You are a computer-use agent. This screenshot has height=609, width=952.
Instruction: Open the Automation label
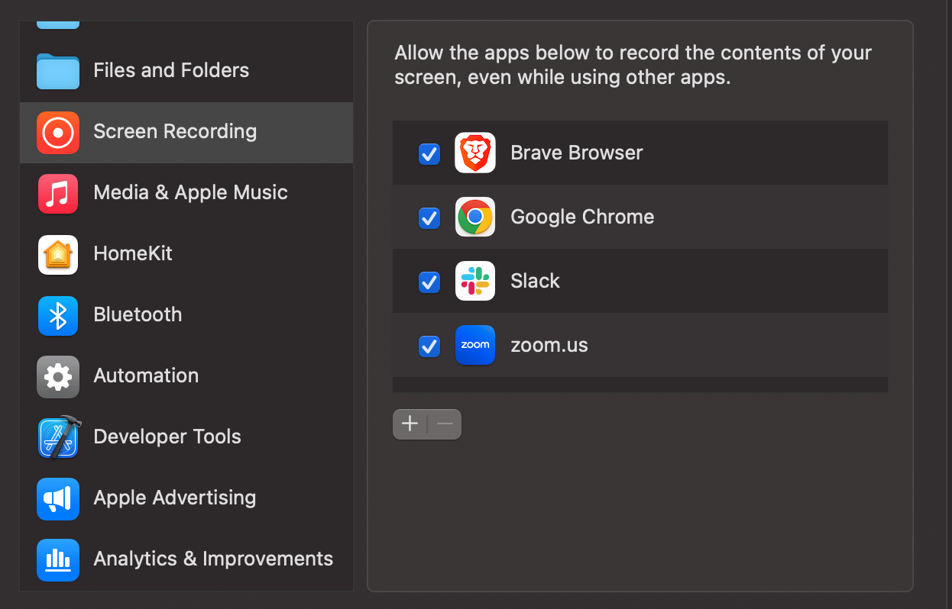click(x=146, y=375)
